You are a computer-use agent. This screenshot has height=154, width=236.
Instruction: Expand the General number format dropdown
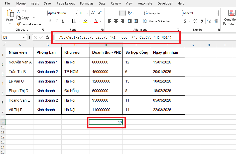(217, 13)
